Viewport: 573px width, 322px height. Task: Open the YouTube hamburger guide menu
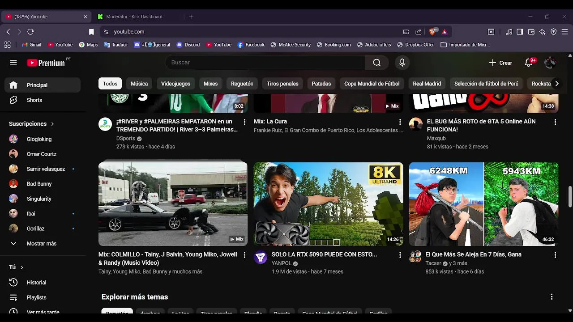(x=13, y=63)
